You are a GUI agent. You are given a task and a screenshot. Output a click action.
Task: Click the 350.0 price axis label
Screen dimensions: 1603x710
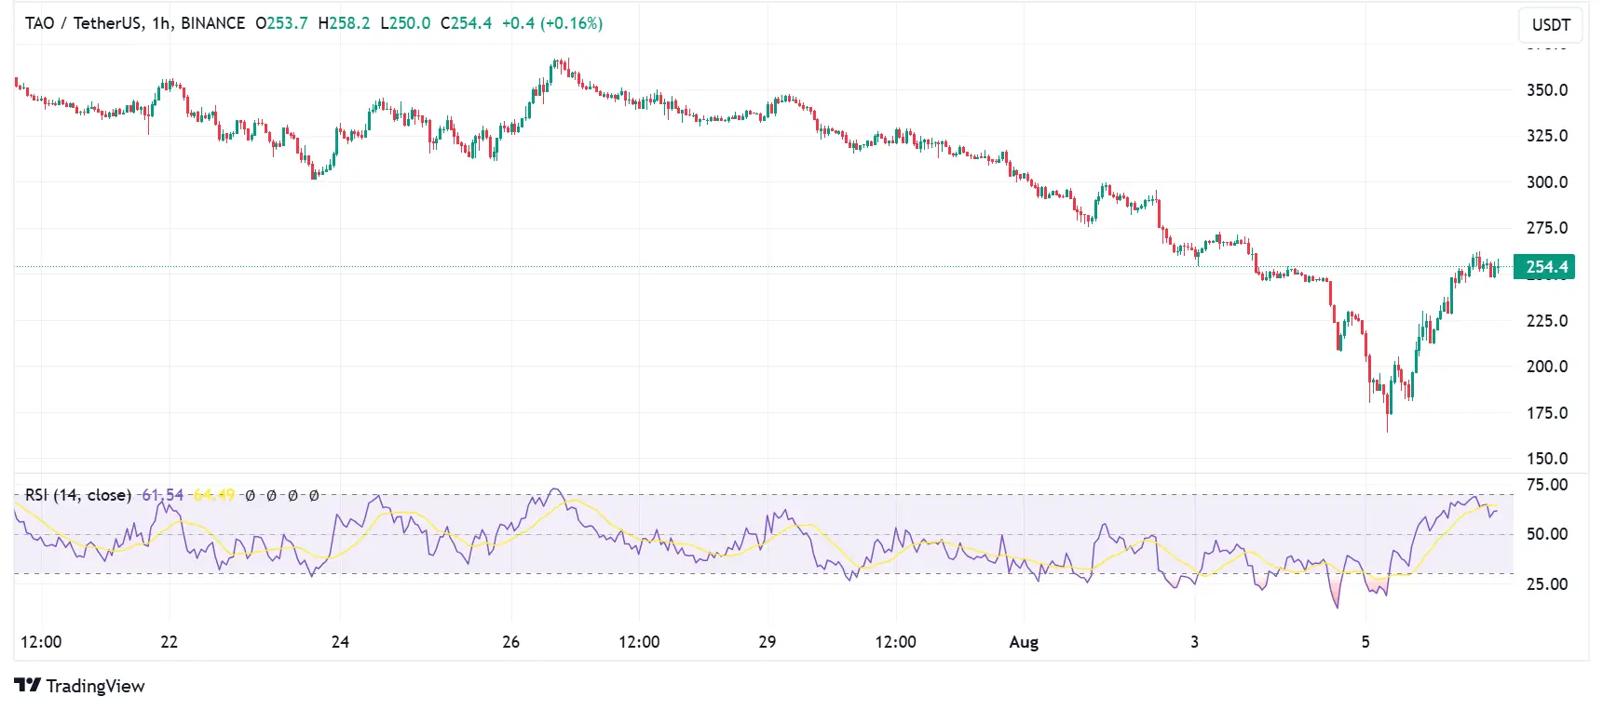click(1546, 90)
